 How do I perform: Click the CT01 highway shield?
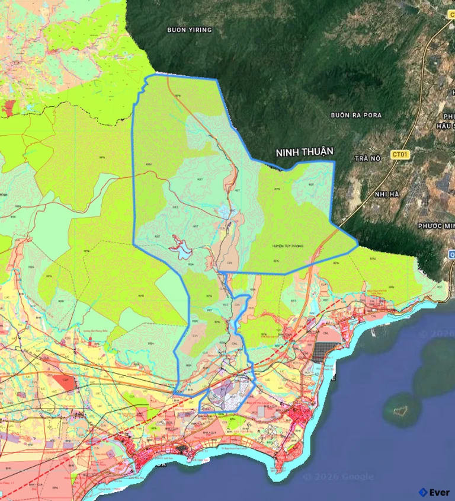click(x=400, y=155)
